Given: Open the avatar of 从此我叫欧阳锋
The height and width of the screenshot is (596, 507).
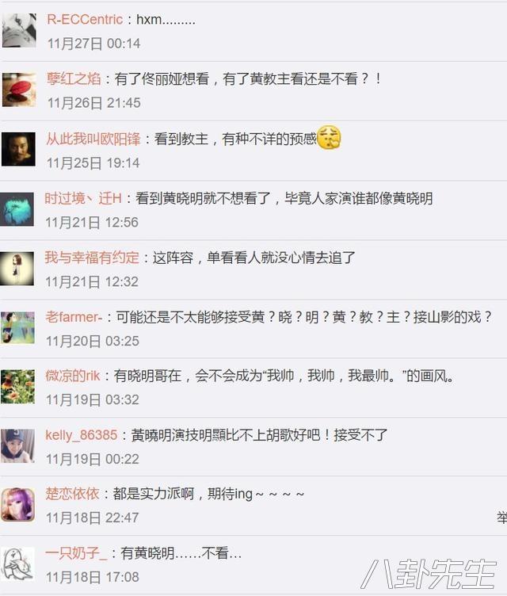Looking at the screenshot, I should (19, 149).
